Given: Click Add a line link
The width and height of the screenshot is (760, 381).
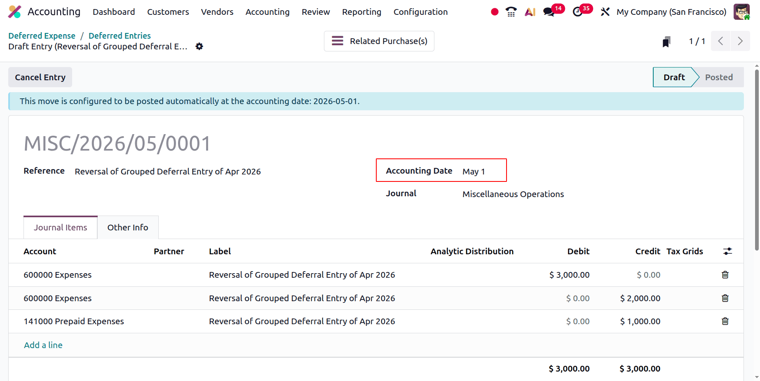Looking at the screenshot, I should 43,345.
